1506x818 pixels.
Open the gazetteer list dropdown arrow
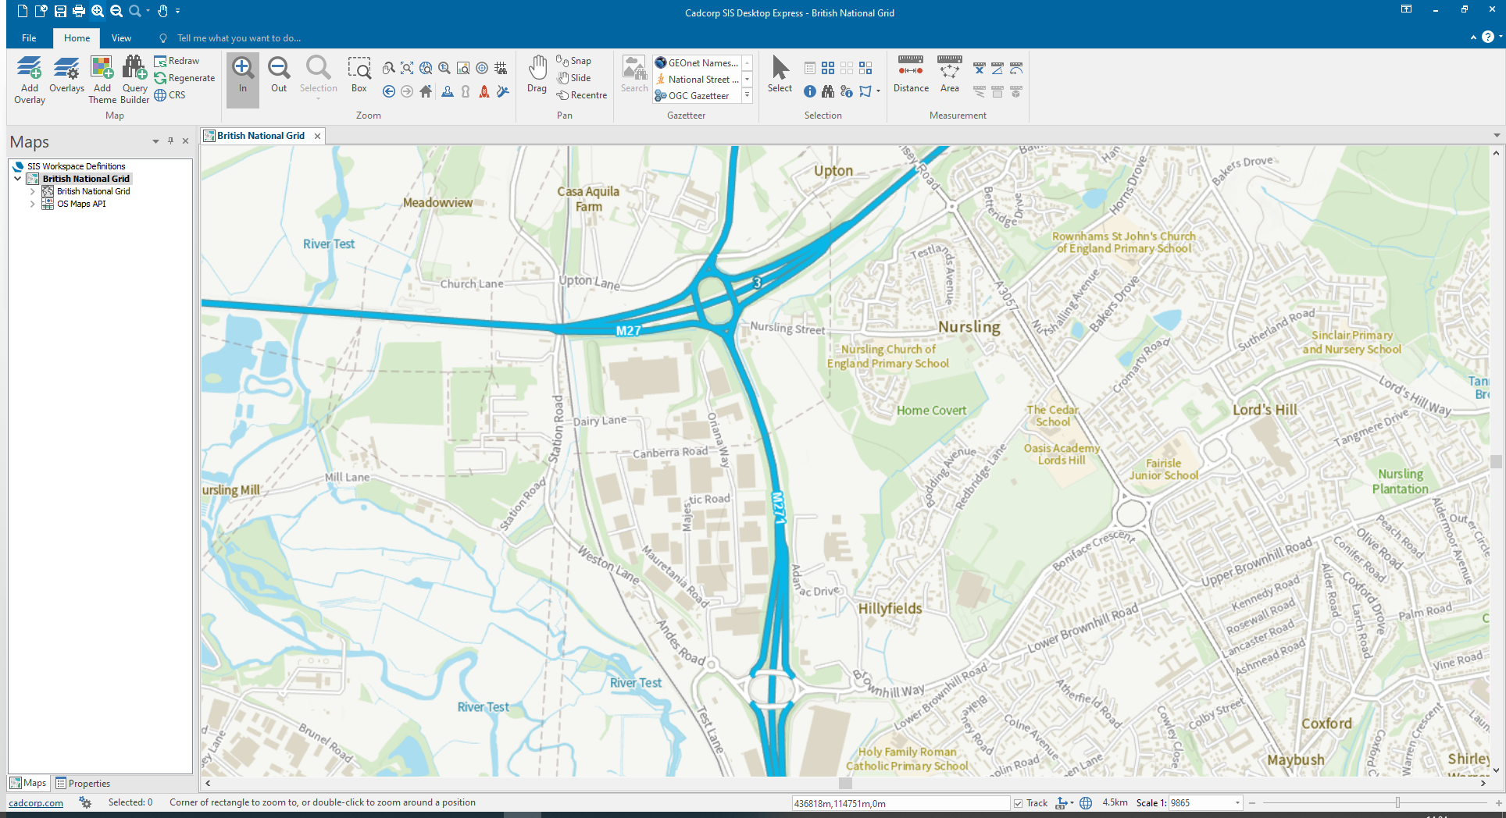[x=747, y=95]
